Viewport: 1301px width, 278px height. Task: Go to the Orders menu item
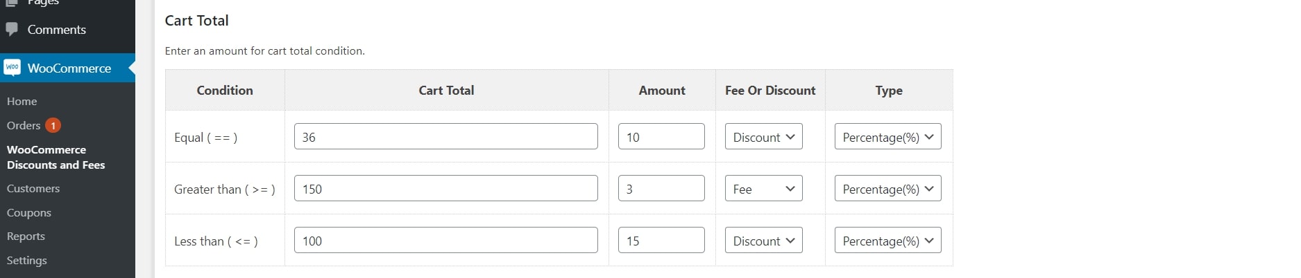(24, 125)
